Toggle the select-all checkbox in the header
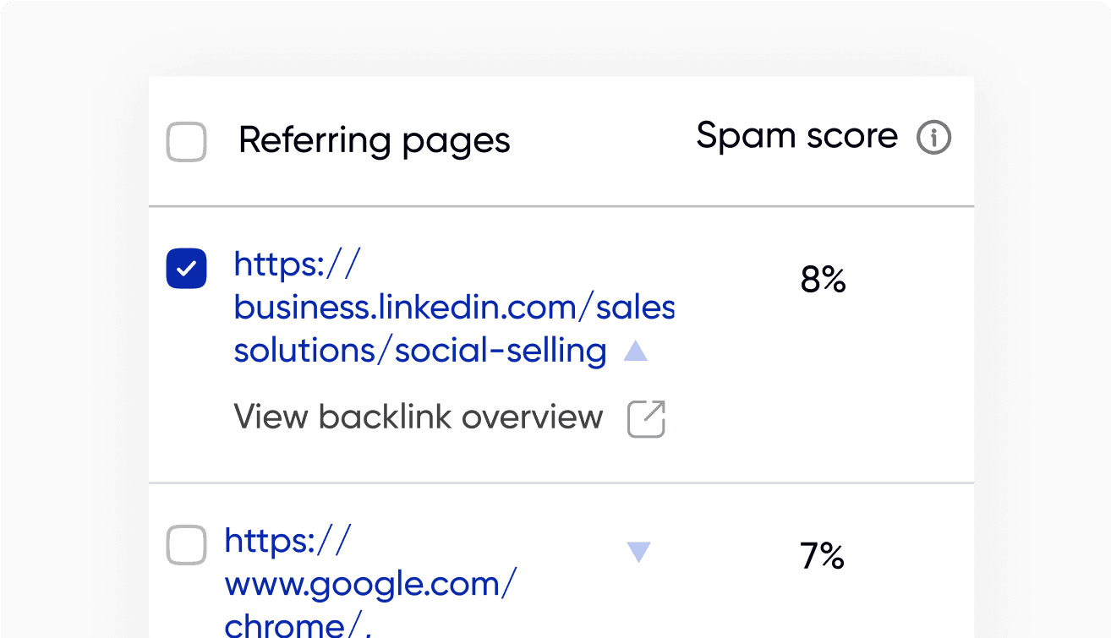Screen dimensions: 1111x638 pos(186,142)
